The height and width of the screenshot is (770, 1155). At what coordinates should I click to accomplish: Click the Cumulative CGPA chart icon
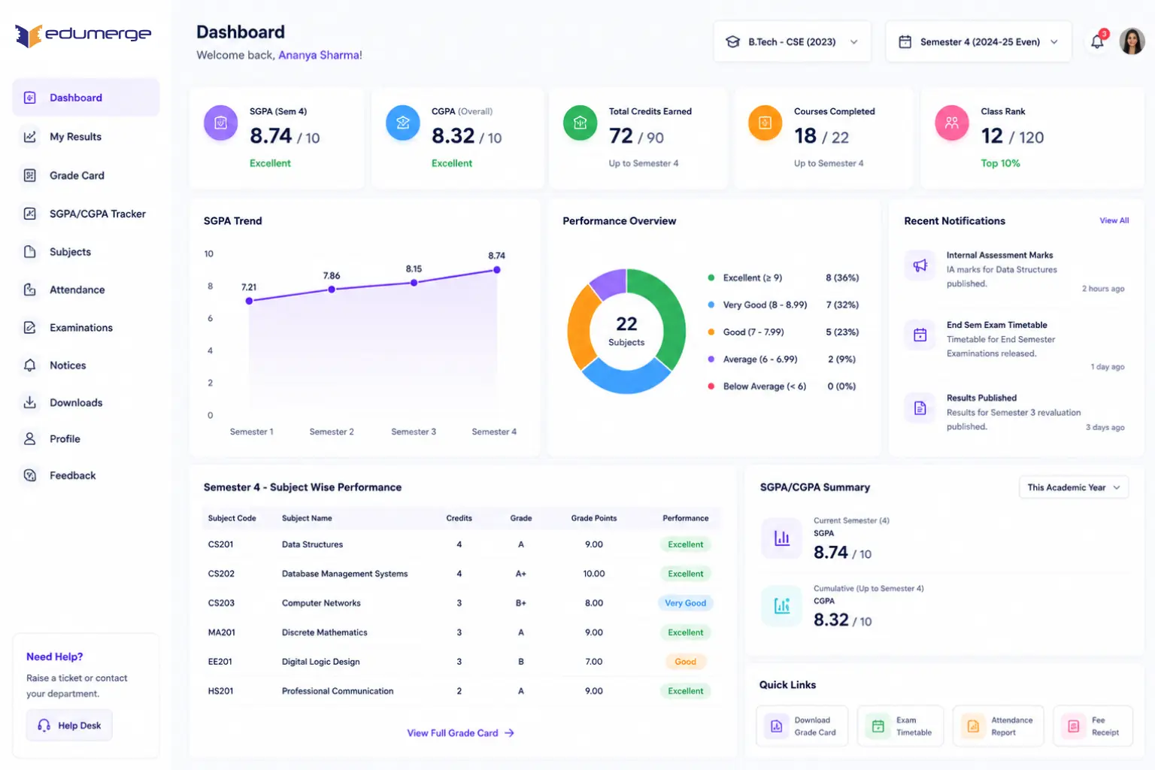pyautogui.click(x=782, y=605)
